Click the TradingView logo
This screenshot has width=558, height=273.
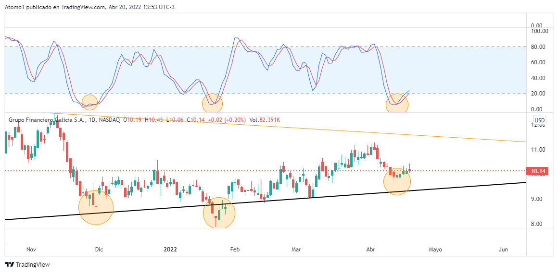[27, 264]
